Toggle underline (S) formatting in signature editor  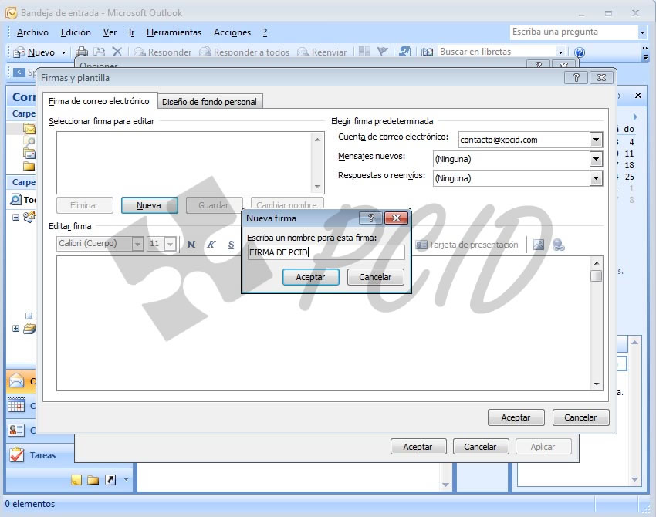pos(231,245)
